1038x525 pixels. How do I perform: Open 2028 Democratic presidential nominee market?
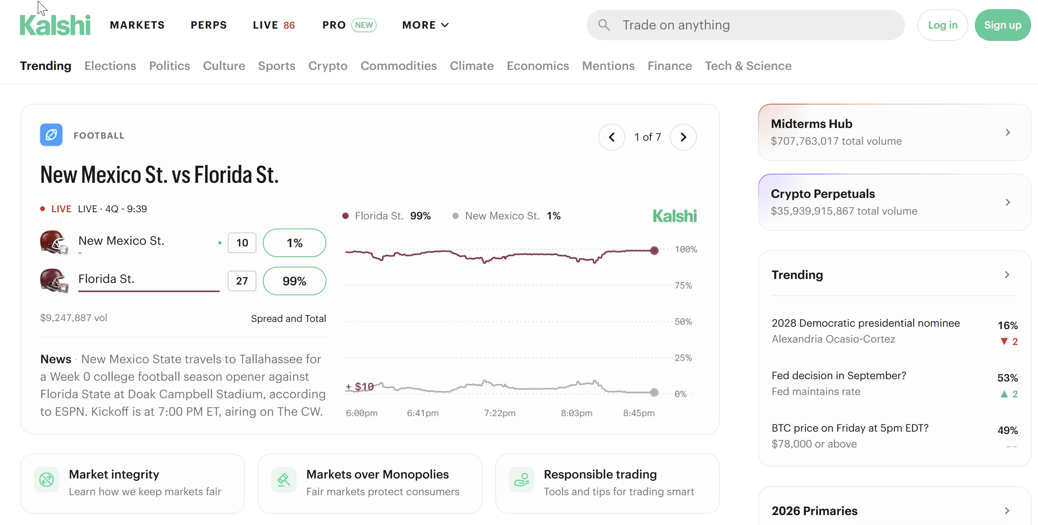(894, 331)
